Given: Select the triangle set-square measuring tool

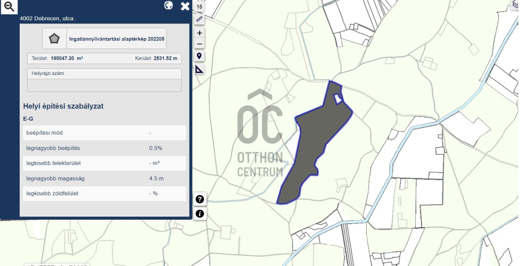Looking at the screenshot, I should point(200,69).
